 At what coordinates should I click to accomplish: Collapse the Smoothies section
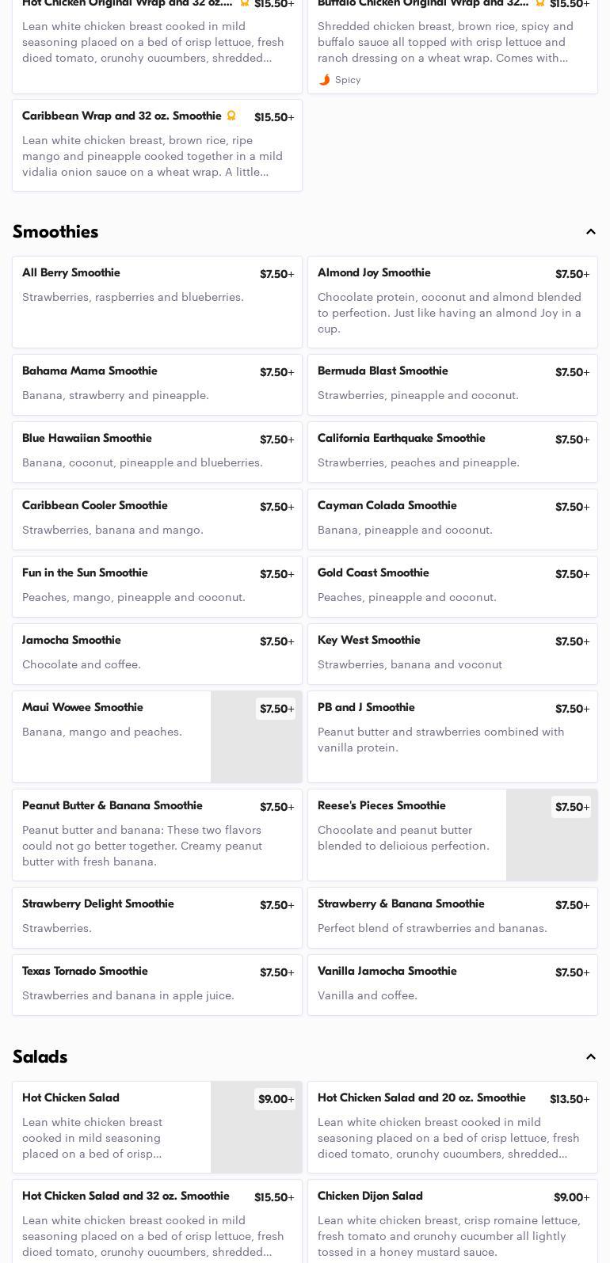point(590,232)
